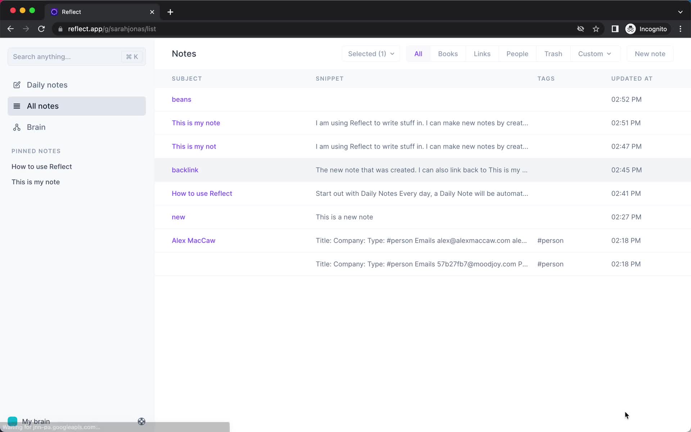Viewport: 691px width, 432px height.
Task: Click the My brain teal avatar
Action: [13, 421]
